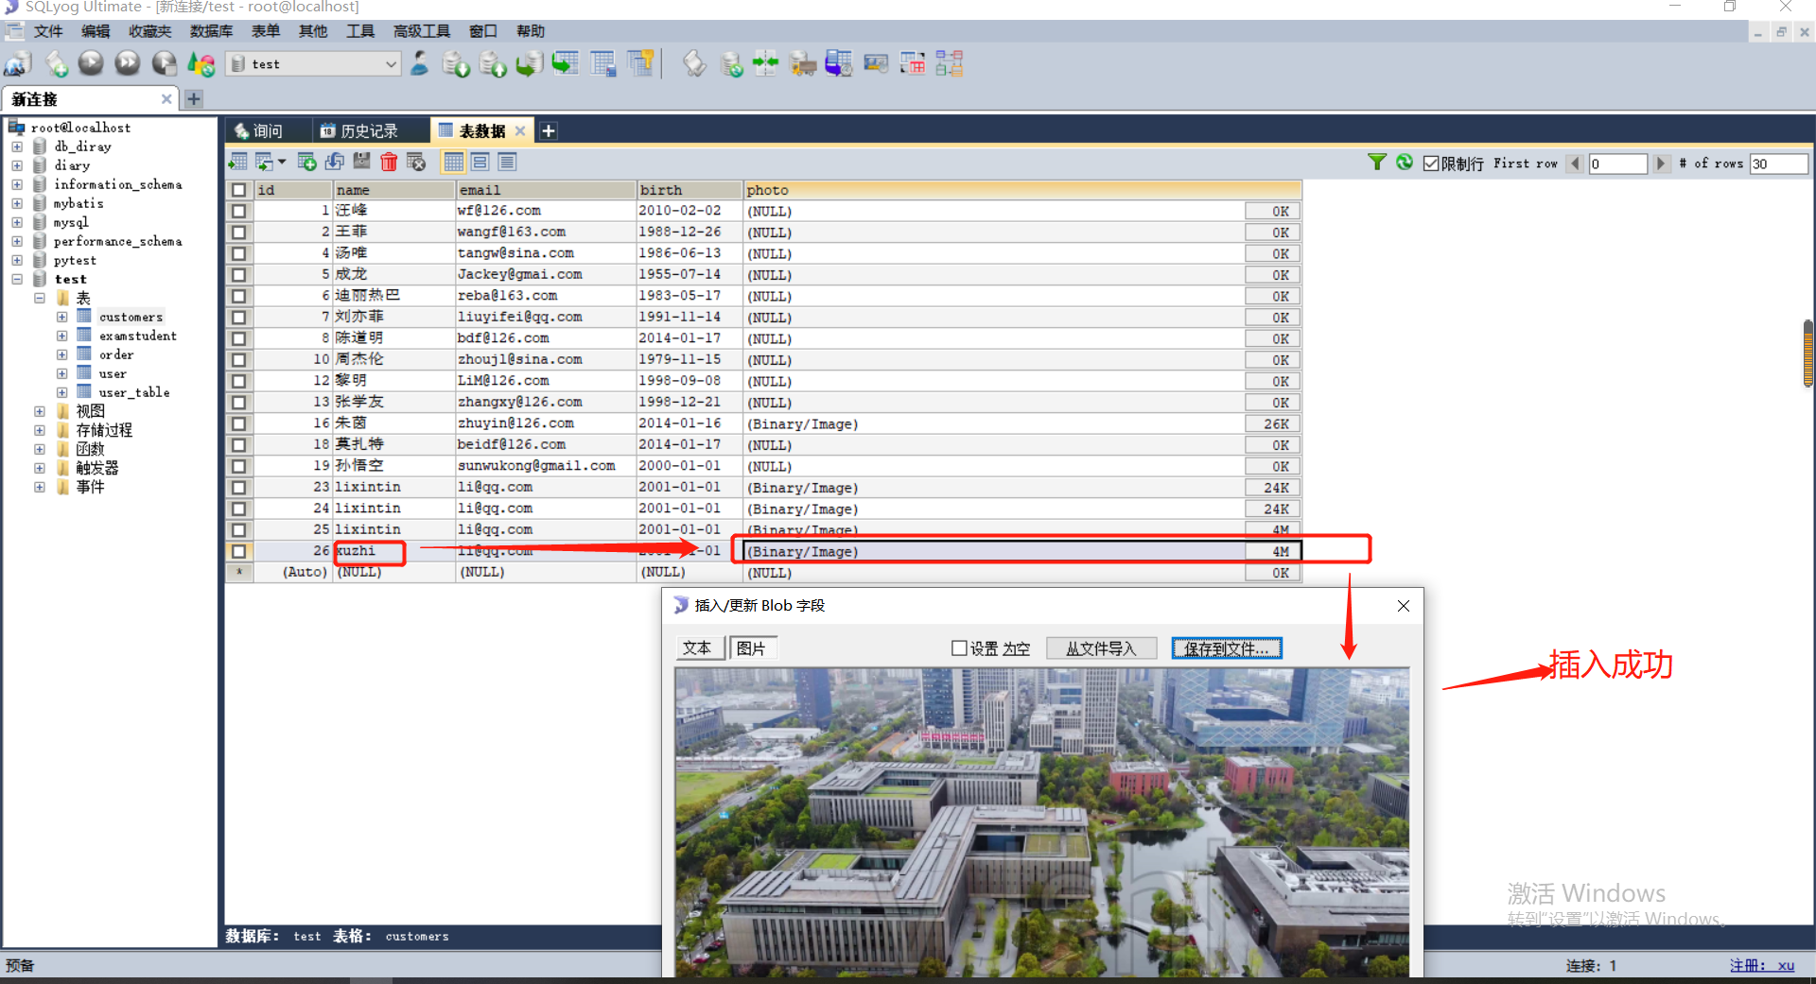Click the green filter funnel icon
Viewport: 1816px width, 984px height.
(x=1377, y=163)
